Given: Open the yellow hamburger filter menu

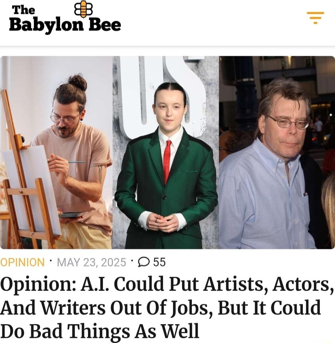Looking at the screenshot, I should (x=315, y=18).
